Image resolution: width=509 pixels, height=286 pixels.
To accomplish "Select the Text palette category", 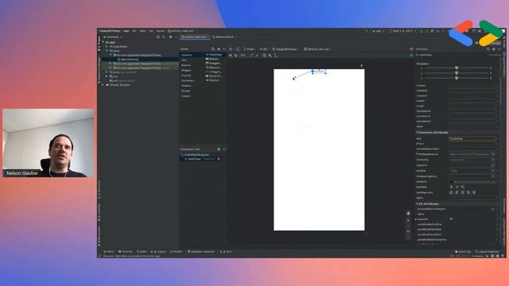I will click(x=184, y=60).
